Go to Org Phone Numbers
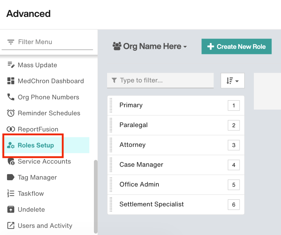This screenshot has height=235, width=281. (x=48, y=97)
